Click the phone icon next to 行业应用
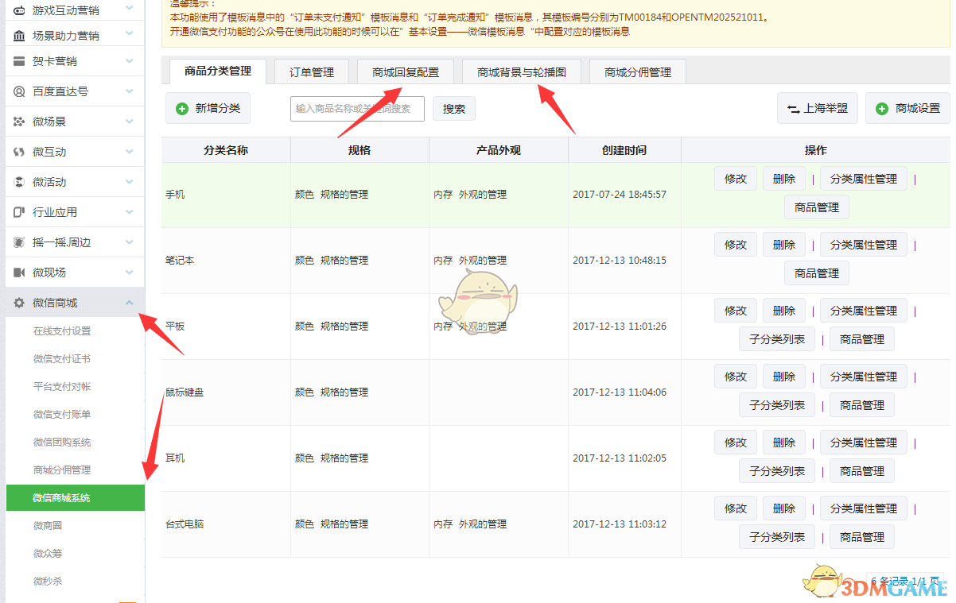The height and width of the screenshot is (603, 956). tap(17, 212)
